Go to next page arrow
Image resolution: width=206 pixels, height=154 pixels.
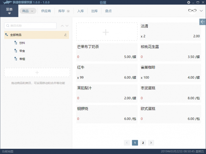(x=151, y=143)
